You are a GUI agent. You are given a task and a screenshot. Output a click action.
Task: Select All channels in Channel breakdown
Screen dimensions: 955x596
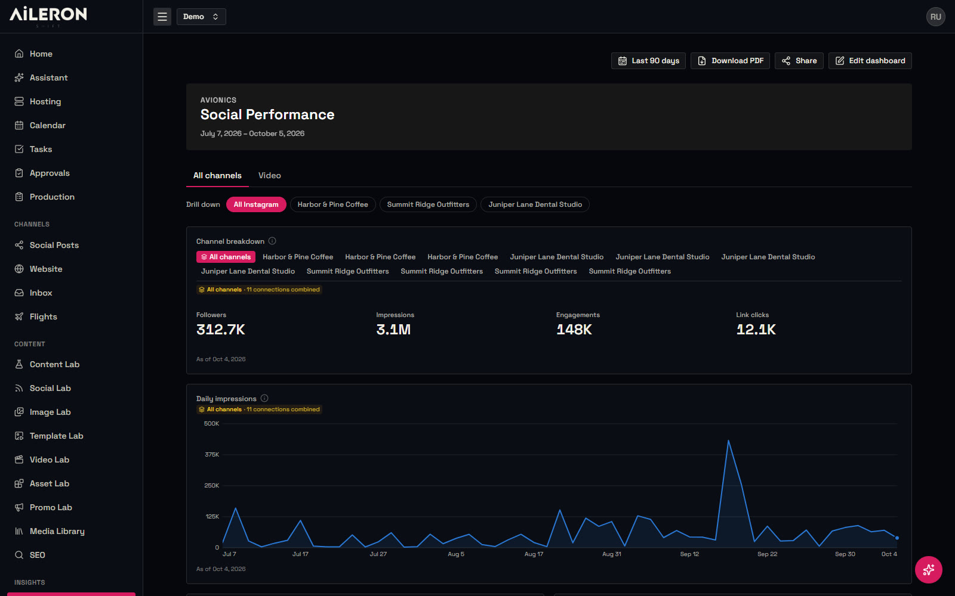pos(226,257)
